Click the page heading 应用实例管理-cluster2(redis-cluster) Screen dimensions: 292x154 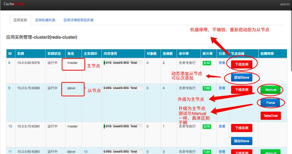41,37
